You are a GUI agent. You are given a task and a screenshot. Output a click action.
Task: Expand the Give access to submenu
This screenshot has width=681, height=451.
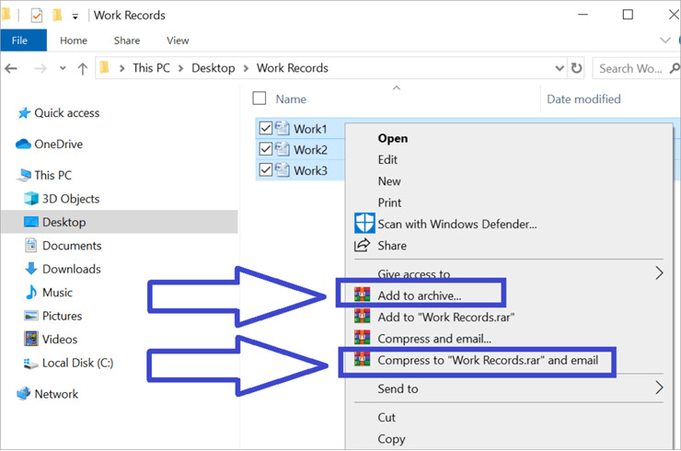pyautogui.click(x=659, y=273)
